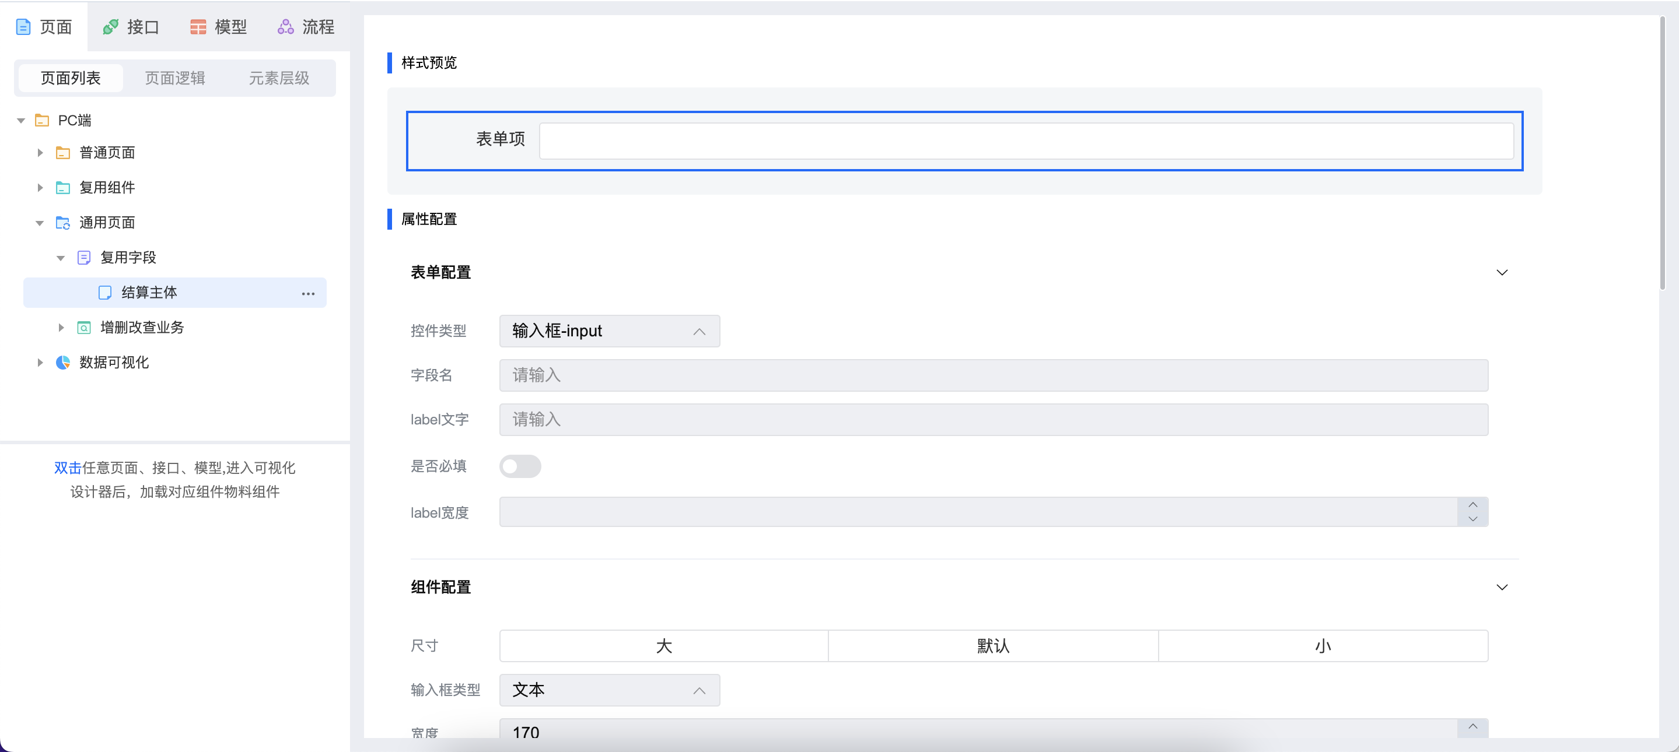
Task: Switch to the 模型 top tab
Action: (x=218, y=27)
